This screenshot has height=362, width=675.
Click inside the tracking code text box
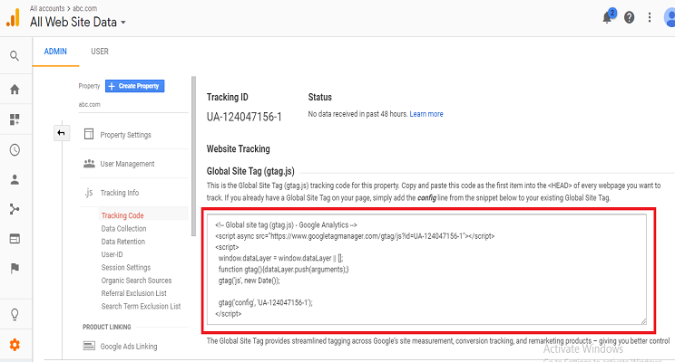pyautogui.click(x=426, y=270)
